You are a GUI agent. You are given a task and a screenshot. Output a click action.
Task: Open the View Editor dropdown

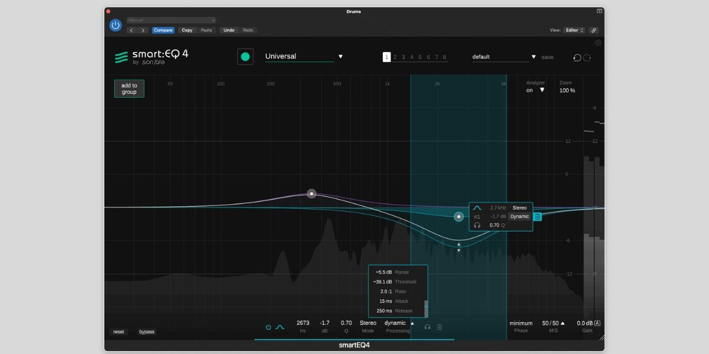pyautogui.click(x=574, y=30)
